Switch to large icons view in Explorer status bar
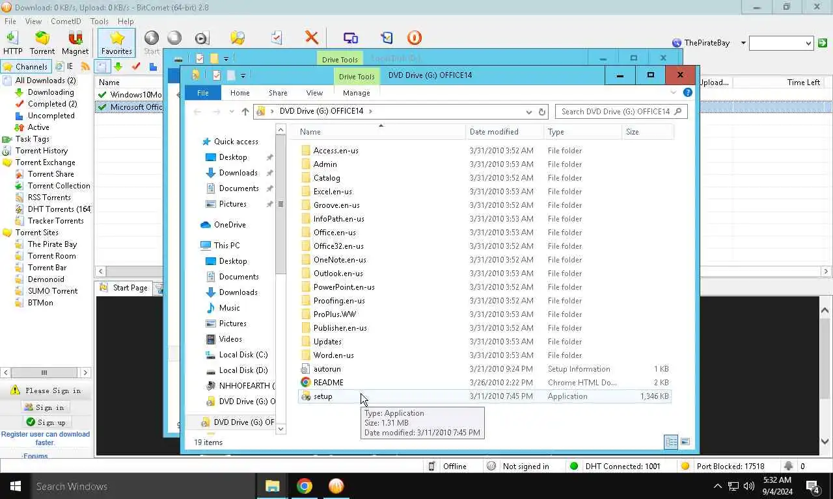Viewport: 833px width, 499px height. [x=685, y=442]
